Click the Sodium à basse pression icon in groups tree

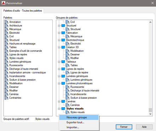tap(68, 98)
